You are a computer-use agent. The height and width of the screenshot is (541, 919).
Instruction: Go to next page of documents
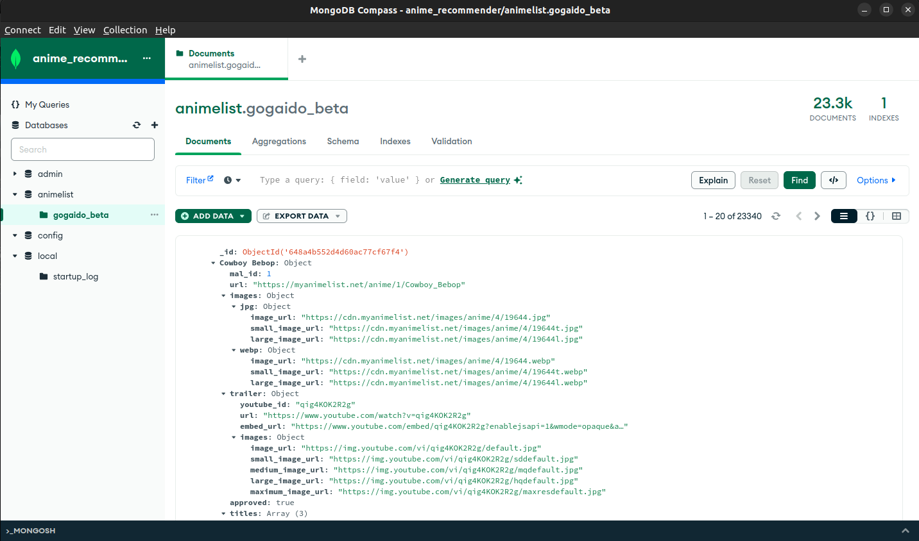pyautogui.click(x=817, y=216)
